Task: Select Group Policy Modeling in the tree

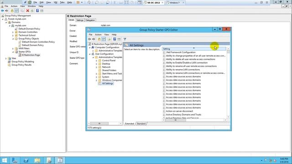Action: click(23, 61)
